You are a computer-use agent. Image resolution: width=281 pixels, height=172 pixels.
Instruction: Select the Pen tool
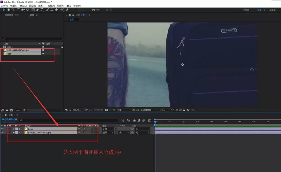coord(37,10)
